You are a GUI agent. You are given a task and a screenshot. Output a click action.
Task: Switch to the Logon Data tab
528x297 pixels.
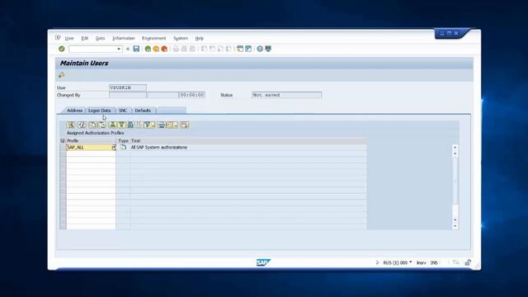click(x=100, y=111)
